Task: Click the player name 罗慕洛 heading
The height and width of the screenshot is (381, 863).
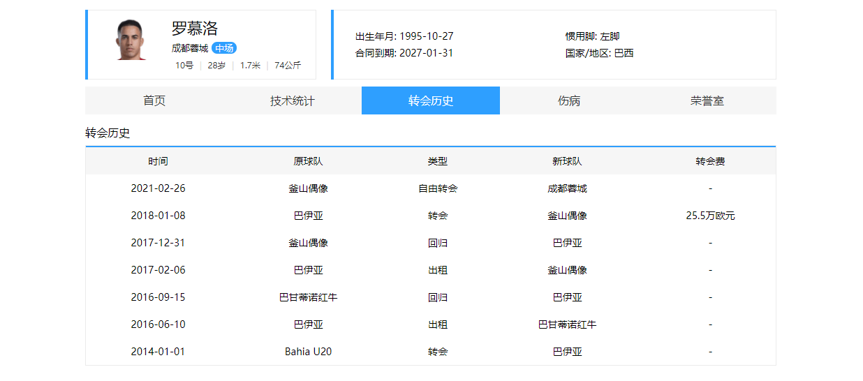Action: click(195, 28)
